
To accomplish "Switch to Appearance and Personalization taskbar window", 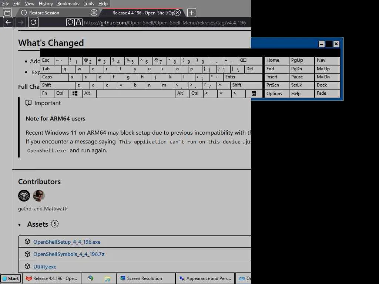I will pyautogui.click(x=205, y=278).
